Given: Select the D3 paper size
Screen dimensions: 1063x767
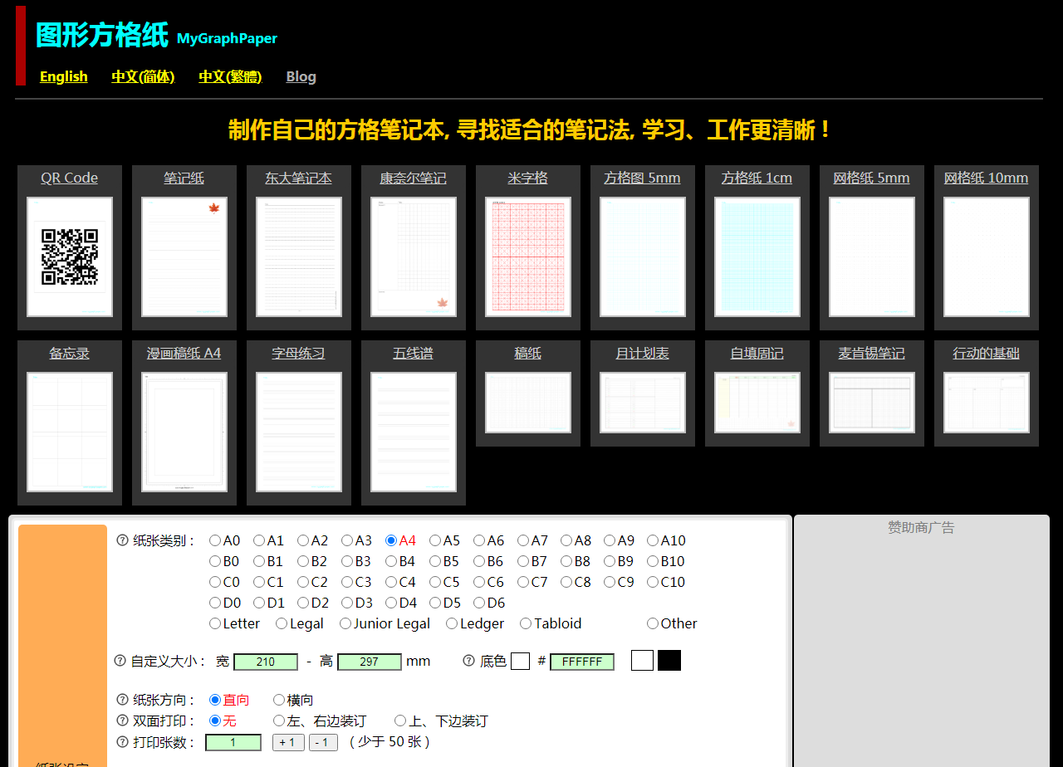Looking at the screenshot, I should click(347, 603).
